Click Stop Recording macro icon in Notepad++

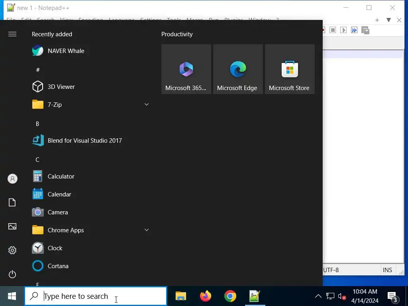point(333,30)
